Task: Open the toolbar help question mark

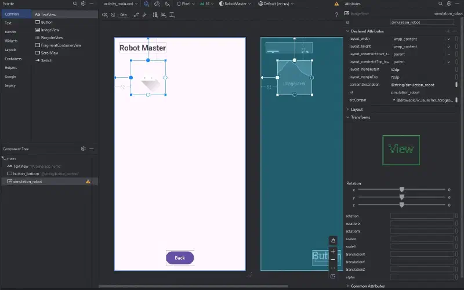Action: (x=336, y=14)
